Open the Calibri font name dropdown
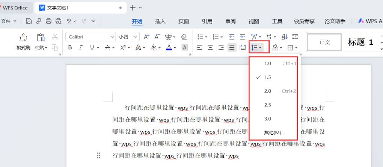The width and height of the screenshot is (383, 167). coord(112,37)
